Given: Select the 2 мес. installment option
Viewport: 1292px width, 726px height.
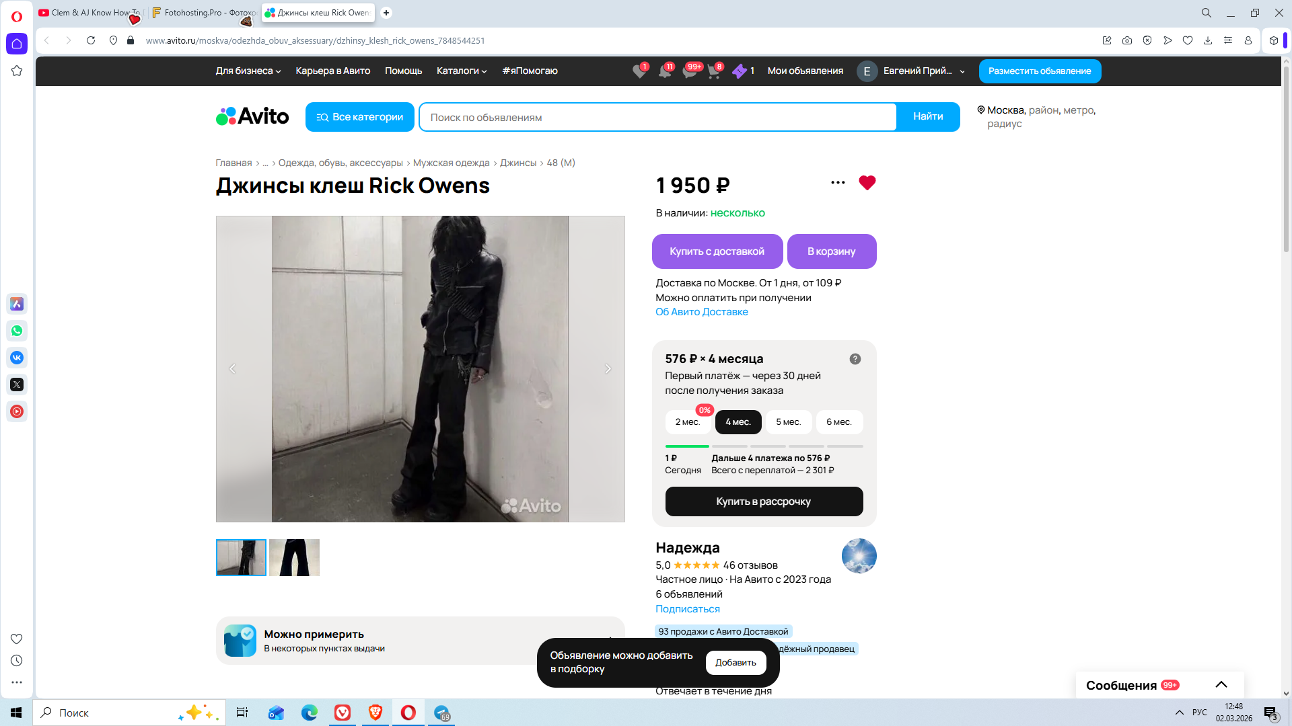Looking at the screenshot, I should [x=687, y=422].
